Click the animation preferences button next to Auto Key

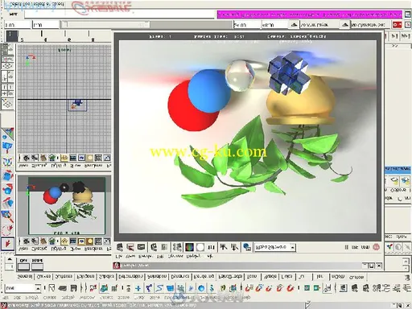pyautogui.click(x=408, y=25)
